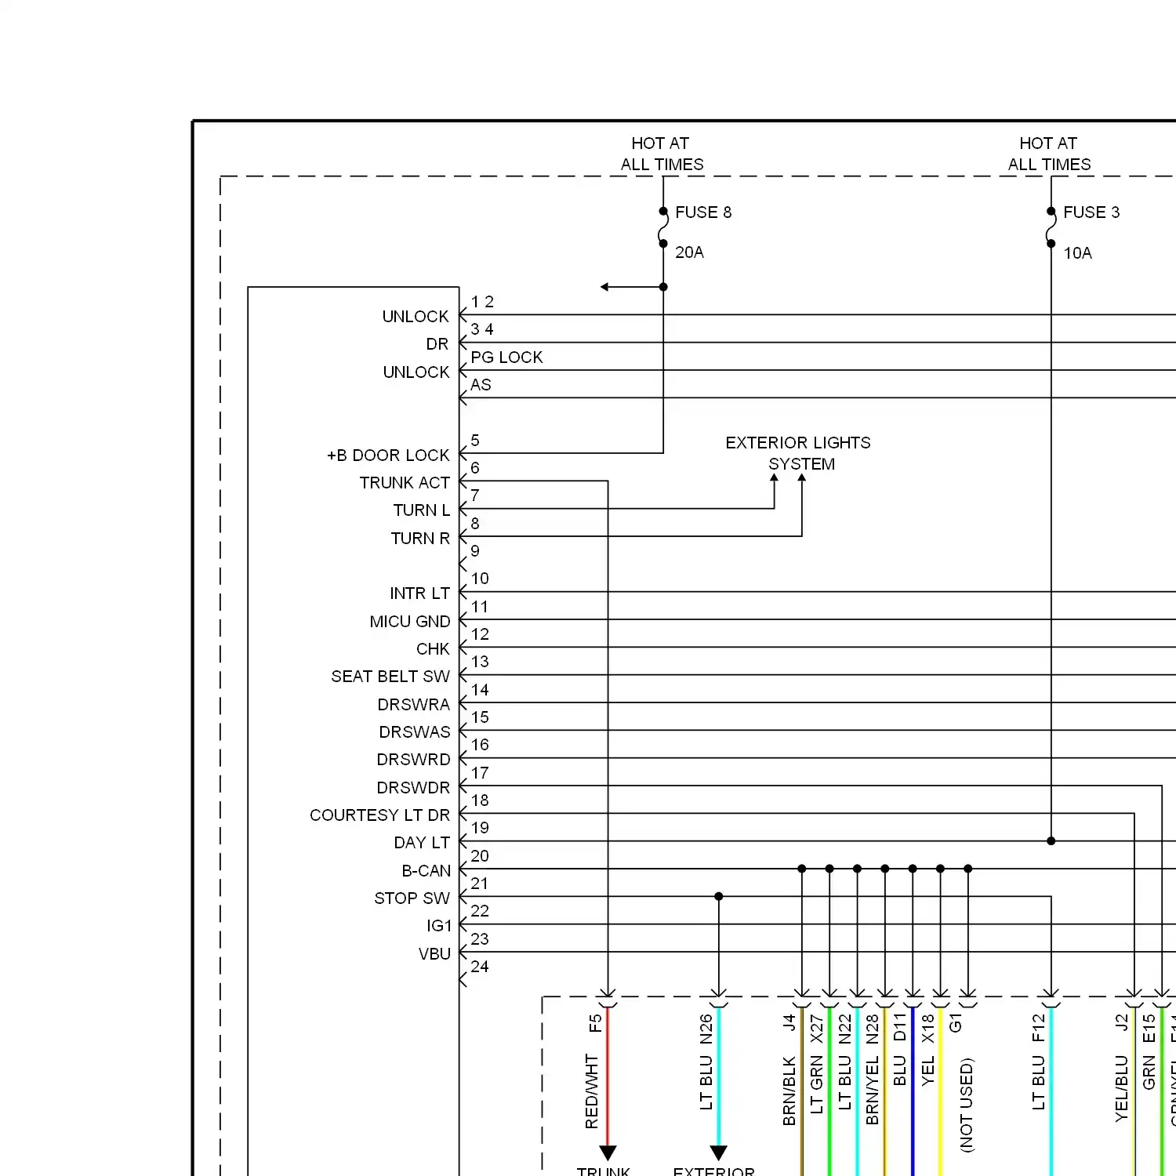Click the FUSE 8 label
The image size is (1176, 1176).
(703, 212)
